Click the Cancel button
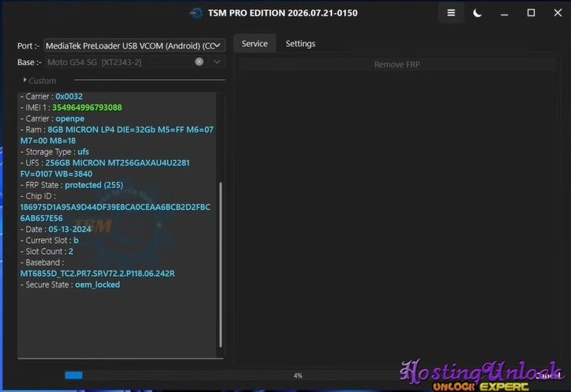Image resolution: width=571 pixels, height=392 pixels. [x=547, y=376]
